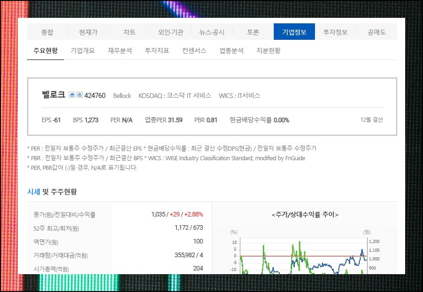Click the PER, PBR N/A footnote line
The height and width of the screenshot is (292, 423).
pos(82,168)
